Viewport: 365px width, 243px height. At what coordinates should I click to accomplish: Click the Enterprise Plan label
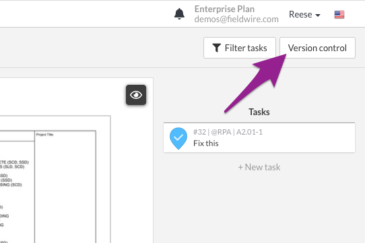pyautogui.click(x=224, y=9)
